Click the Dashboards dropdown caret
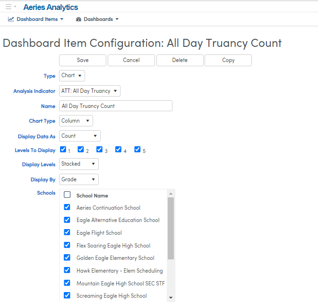The height and width of the screenshot is (302, 318). (117, 19)
